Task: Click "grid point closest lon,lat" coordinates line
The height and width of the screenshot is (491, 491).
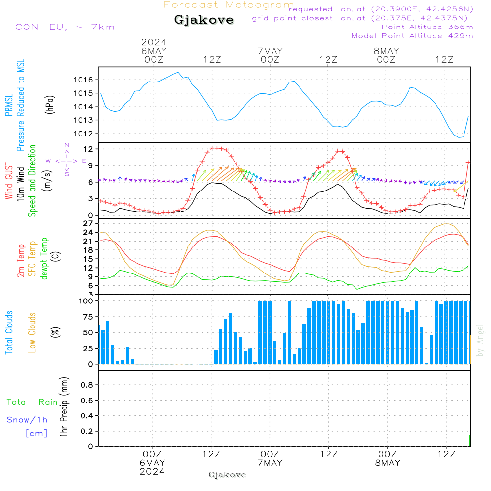Action: pyautogui.click(x=360, y=18)
